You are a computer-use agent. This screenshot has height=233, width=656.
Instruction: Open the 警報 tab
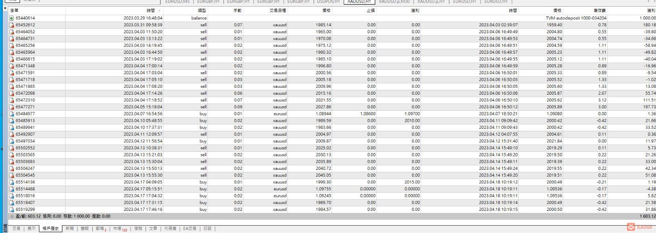coord(84,228)
